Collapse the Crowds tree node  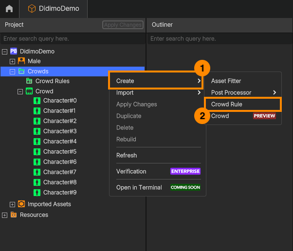[x=12, y=72]
